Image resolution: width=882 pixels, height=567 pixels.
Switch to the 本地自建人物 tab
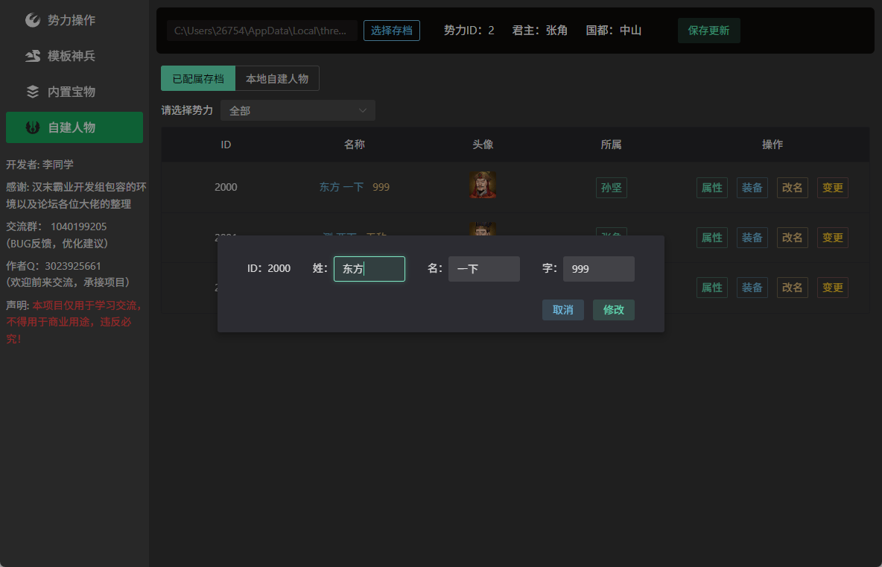[x=277, y=79]
